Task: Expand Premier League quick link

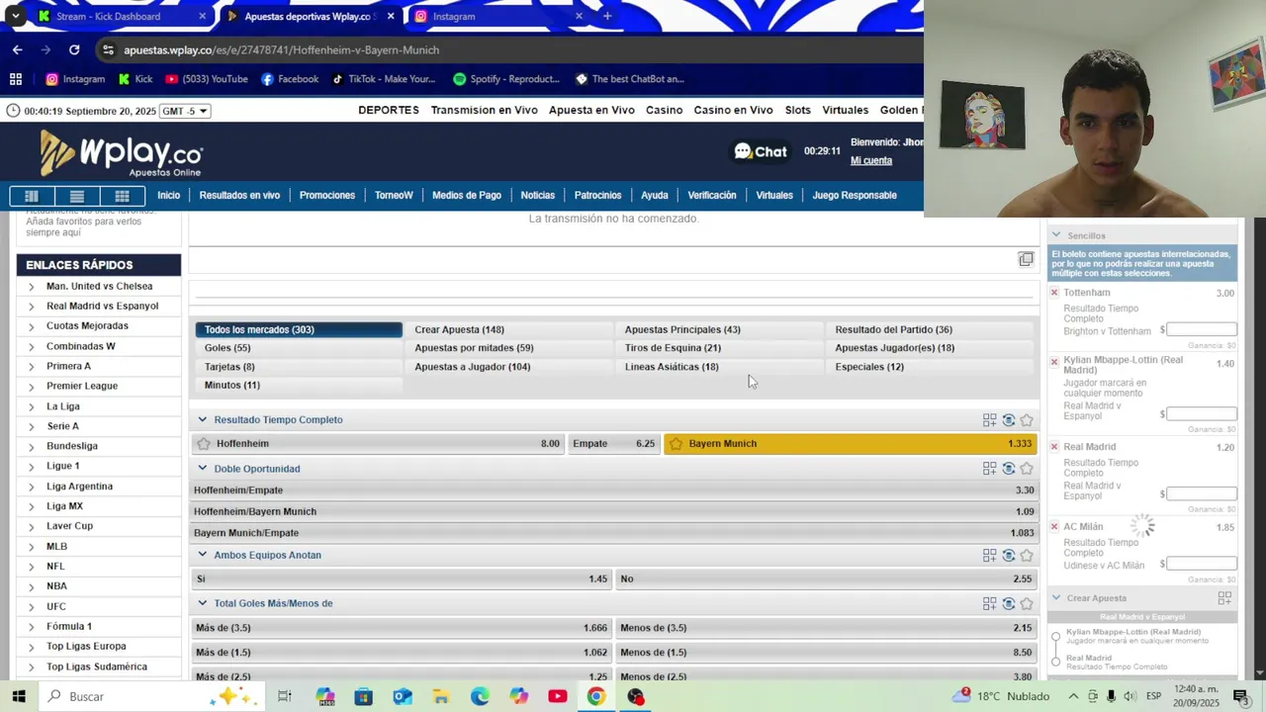Action: 31,387
